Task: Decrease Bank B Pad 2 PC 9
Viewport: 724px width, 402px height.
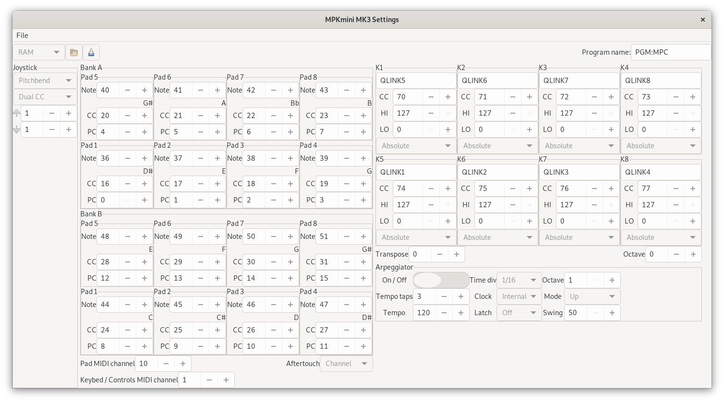Action: coord(201,346)
